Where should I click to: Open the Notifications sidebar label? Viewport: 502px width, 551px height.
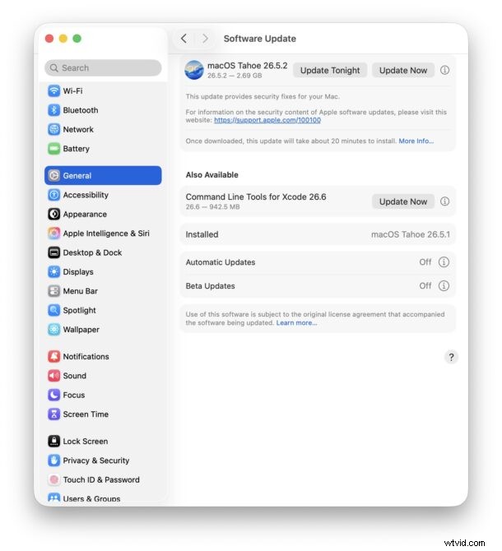click(86, 357)
